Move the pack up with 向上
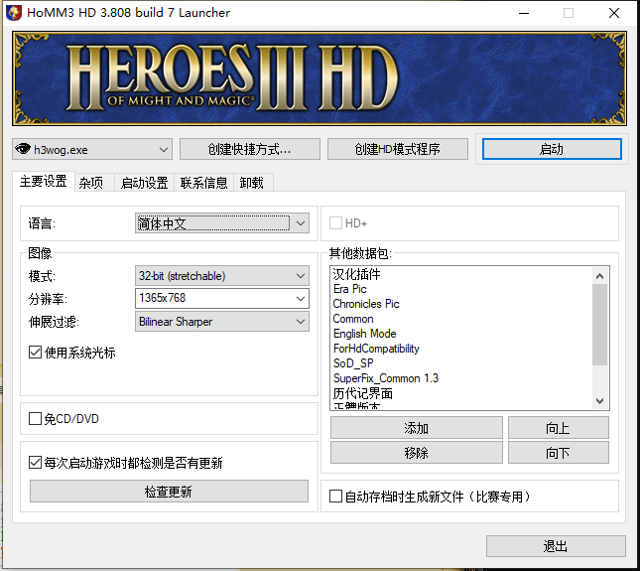The height and width of the screenshot is (571, 640). 559,428
